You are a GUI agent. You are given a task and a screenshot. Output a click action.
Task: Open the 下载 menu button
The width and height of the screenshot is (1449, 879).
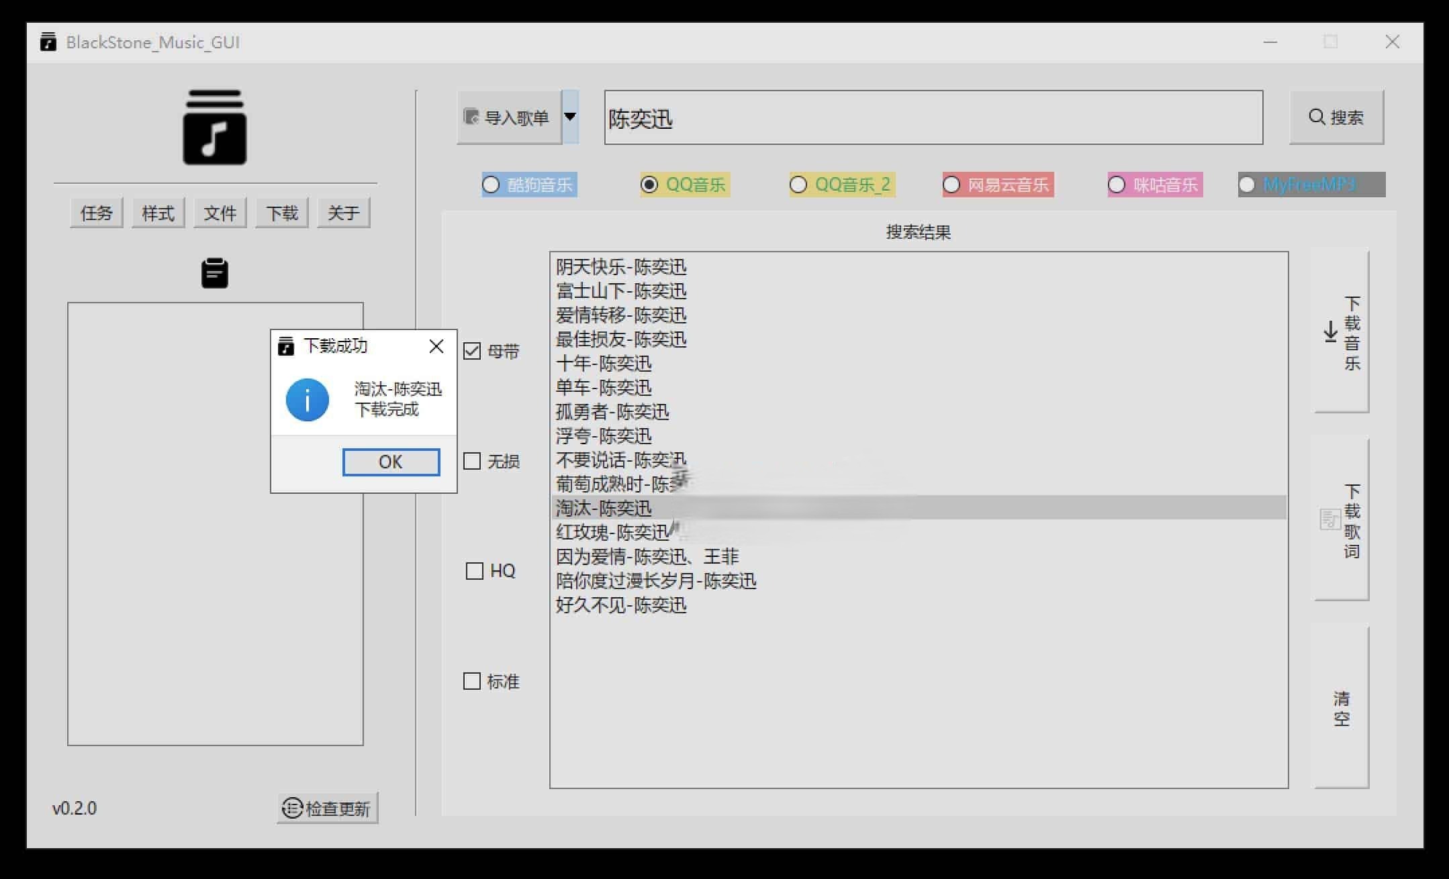coord(282,213)
